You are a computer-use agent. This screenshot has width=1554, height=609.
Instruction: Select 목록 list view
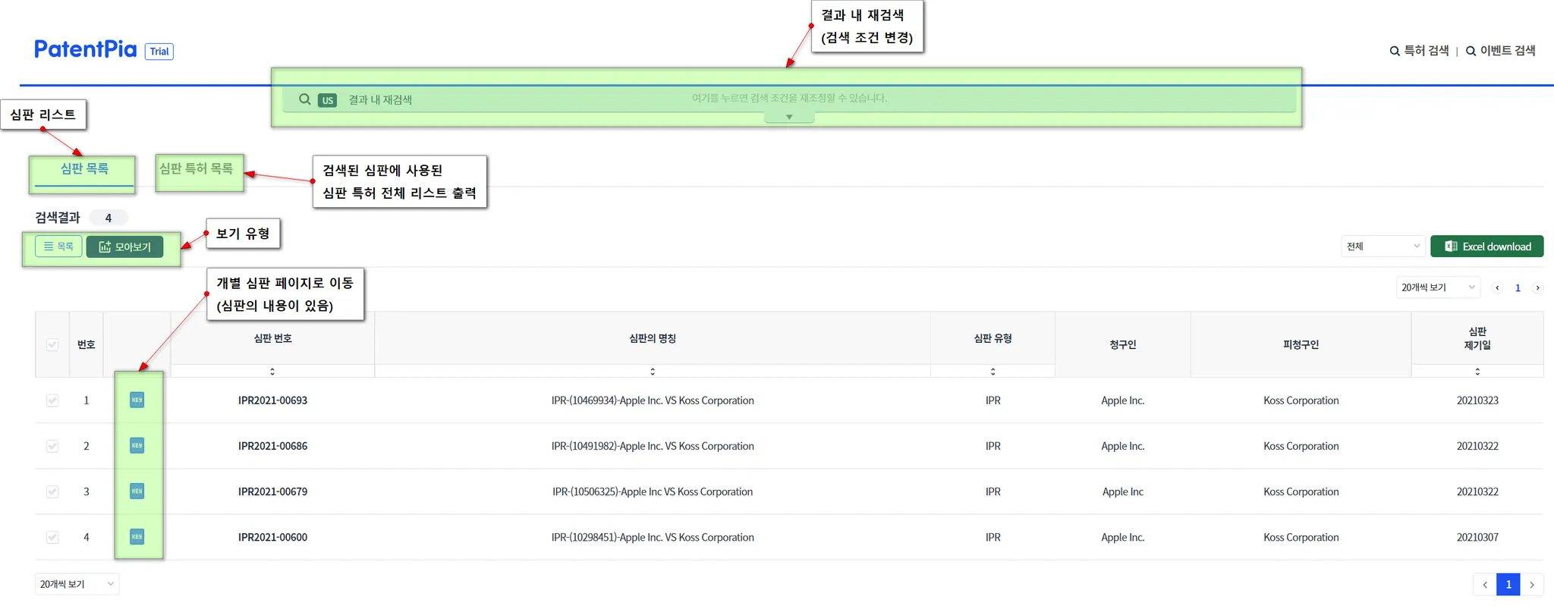(x=58, y=246)
